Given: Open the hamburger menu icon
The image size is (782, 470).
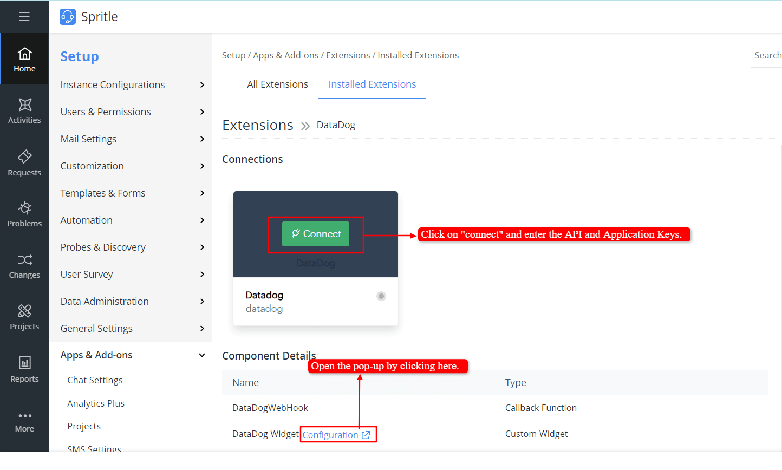Looking at the screenshot, I should click(24, 17).
